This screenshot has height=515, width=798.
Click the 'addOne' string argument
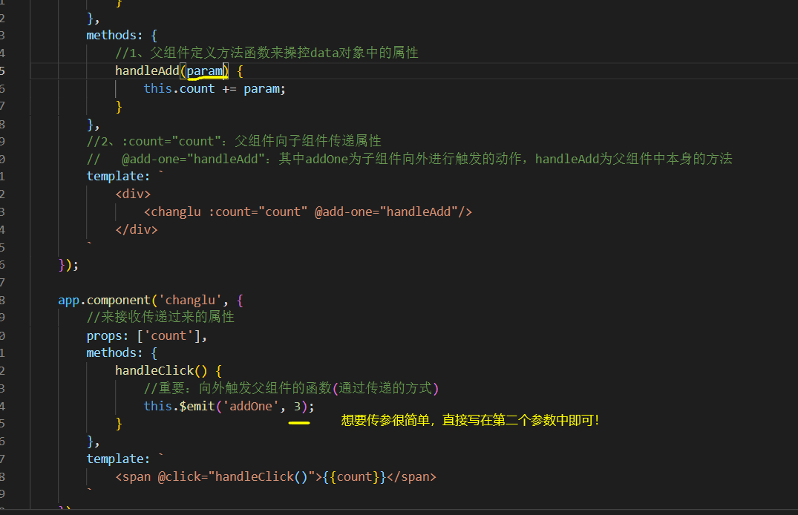tap(251, 406)
